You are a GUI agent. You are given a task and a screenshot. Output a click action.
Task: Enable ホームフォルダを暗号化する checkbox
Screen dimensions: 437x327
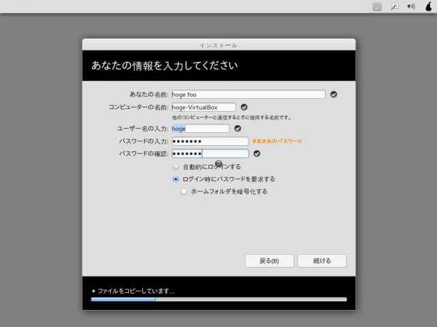(184, 191)
